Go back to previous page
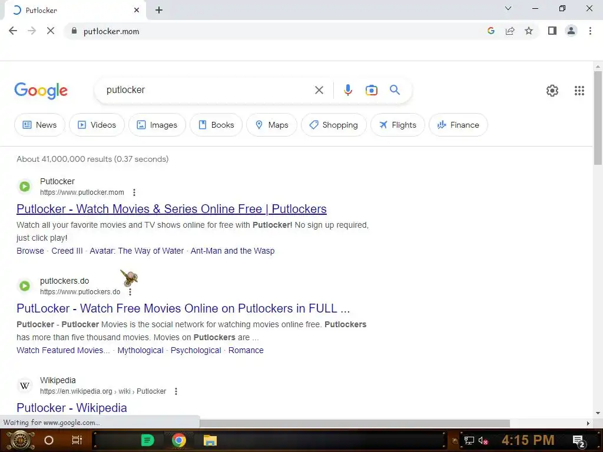This screenshot has width=603, height=452. click(x=13, y=31)
